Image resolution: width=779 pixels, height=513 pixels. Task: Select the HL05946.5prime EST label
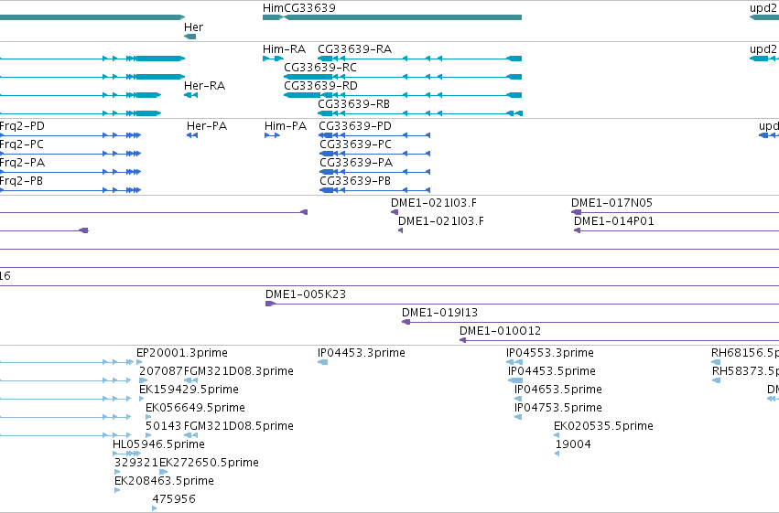tap(158, 444)
